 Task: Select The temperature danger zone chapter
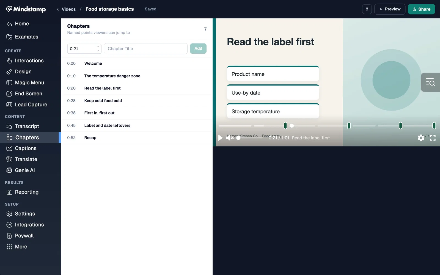point(137,76)
